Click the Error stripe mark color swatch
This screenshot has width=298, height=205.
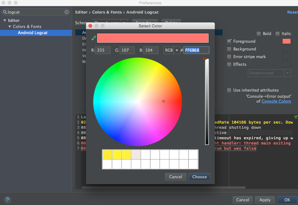point(287,57)
